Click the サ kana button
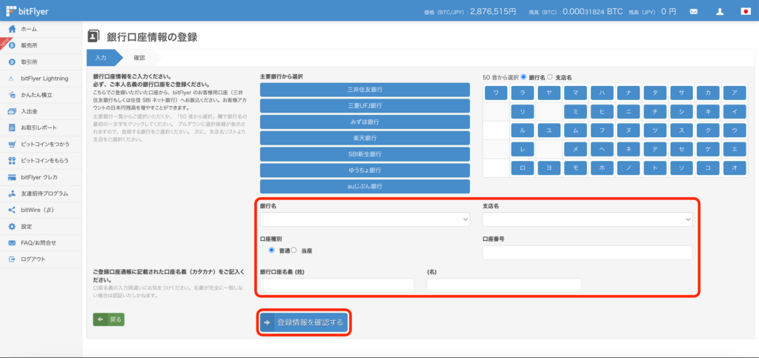 682,93
